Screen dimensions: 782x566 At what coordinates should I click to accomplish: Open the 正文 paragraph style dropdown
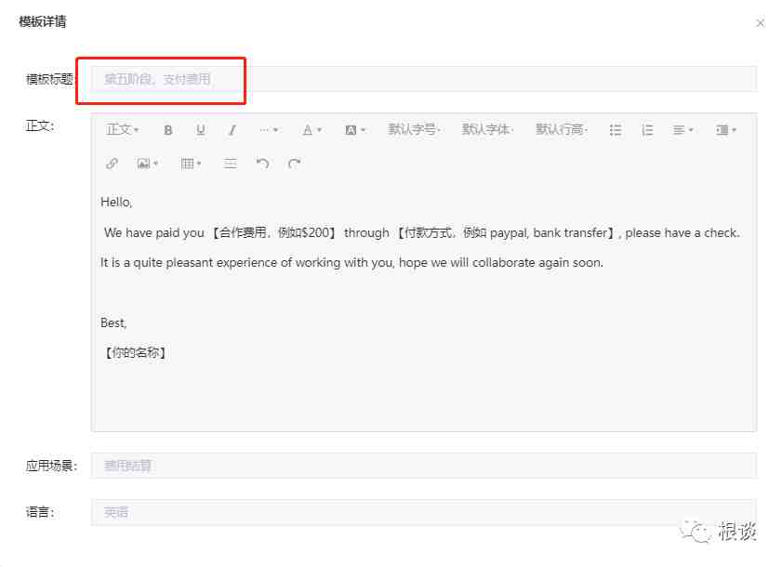pos(122,130)
